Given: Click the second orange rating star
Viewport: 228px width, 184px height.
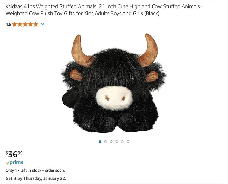Looking at the screenshot, I should coord(20,24).
